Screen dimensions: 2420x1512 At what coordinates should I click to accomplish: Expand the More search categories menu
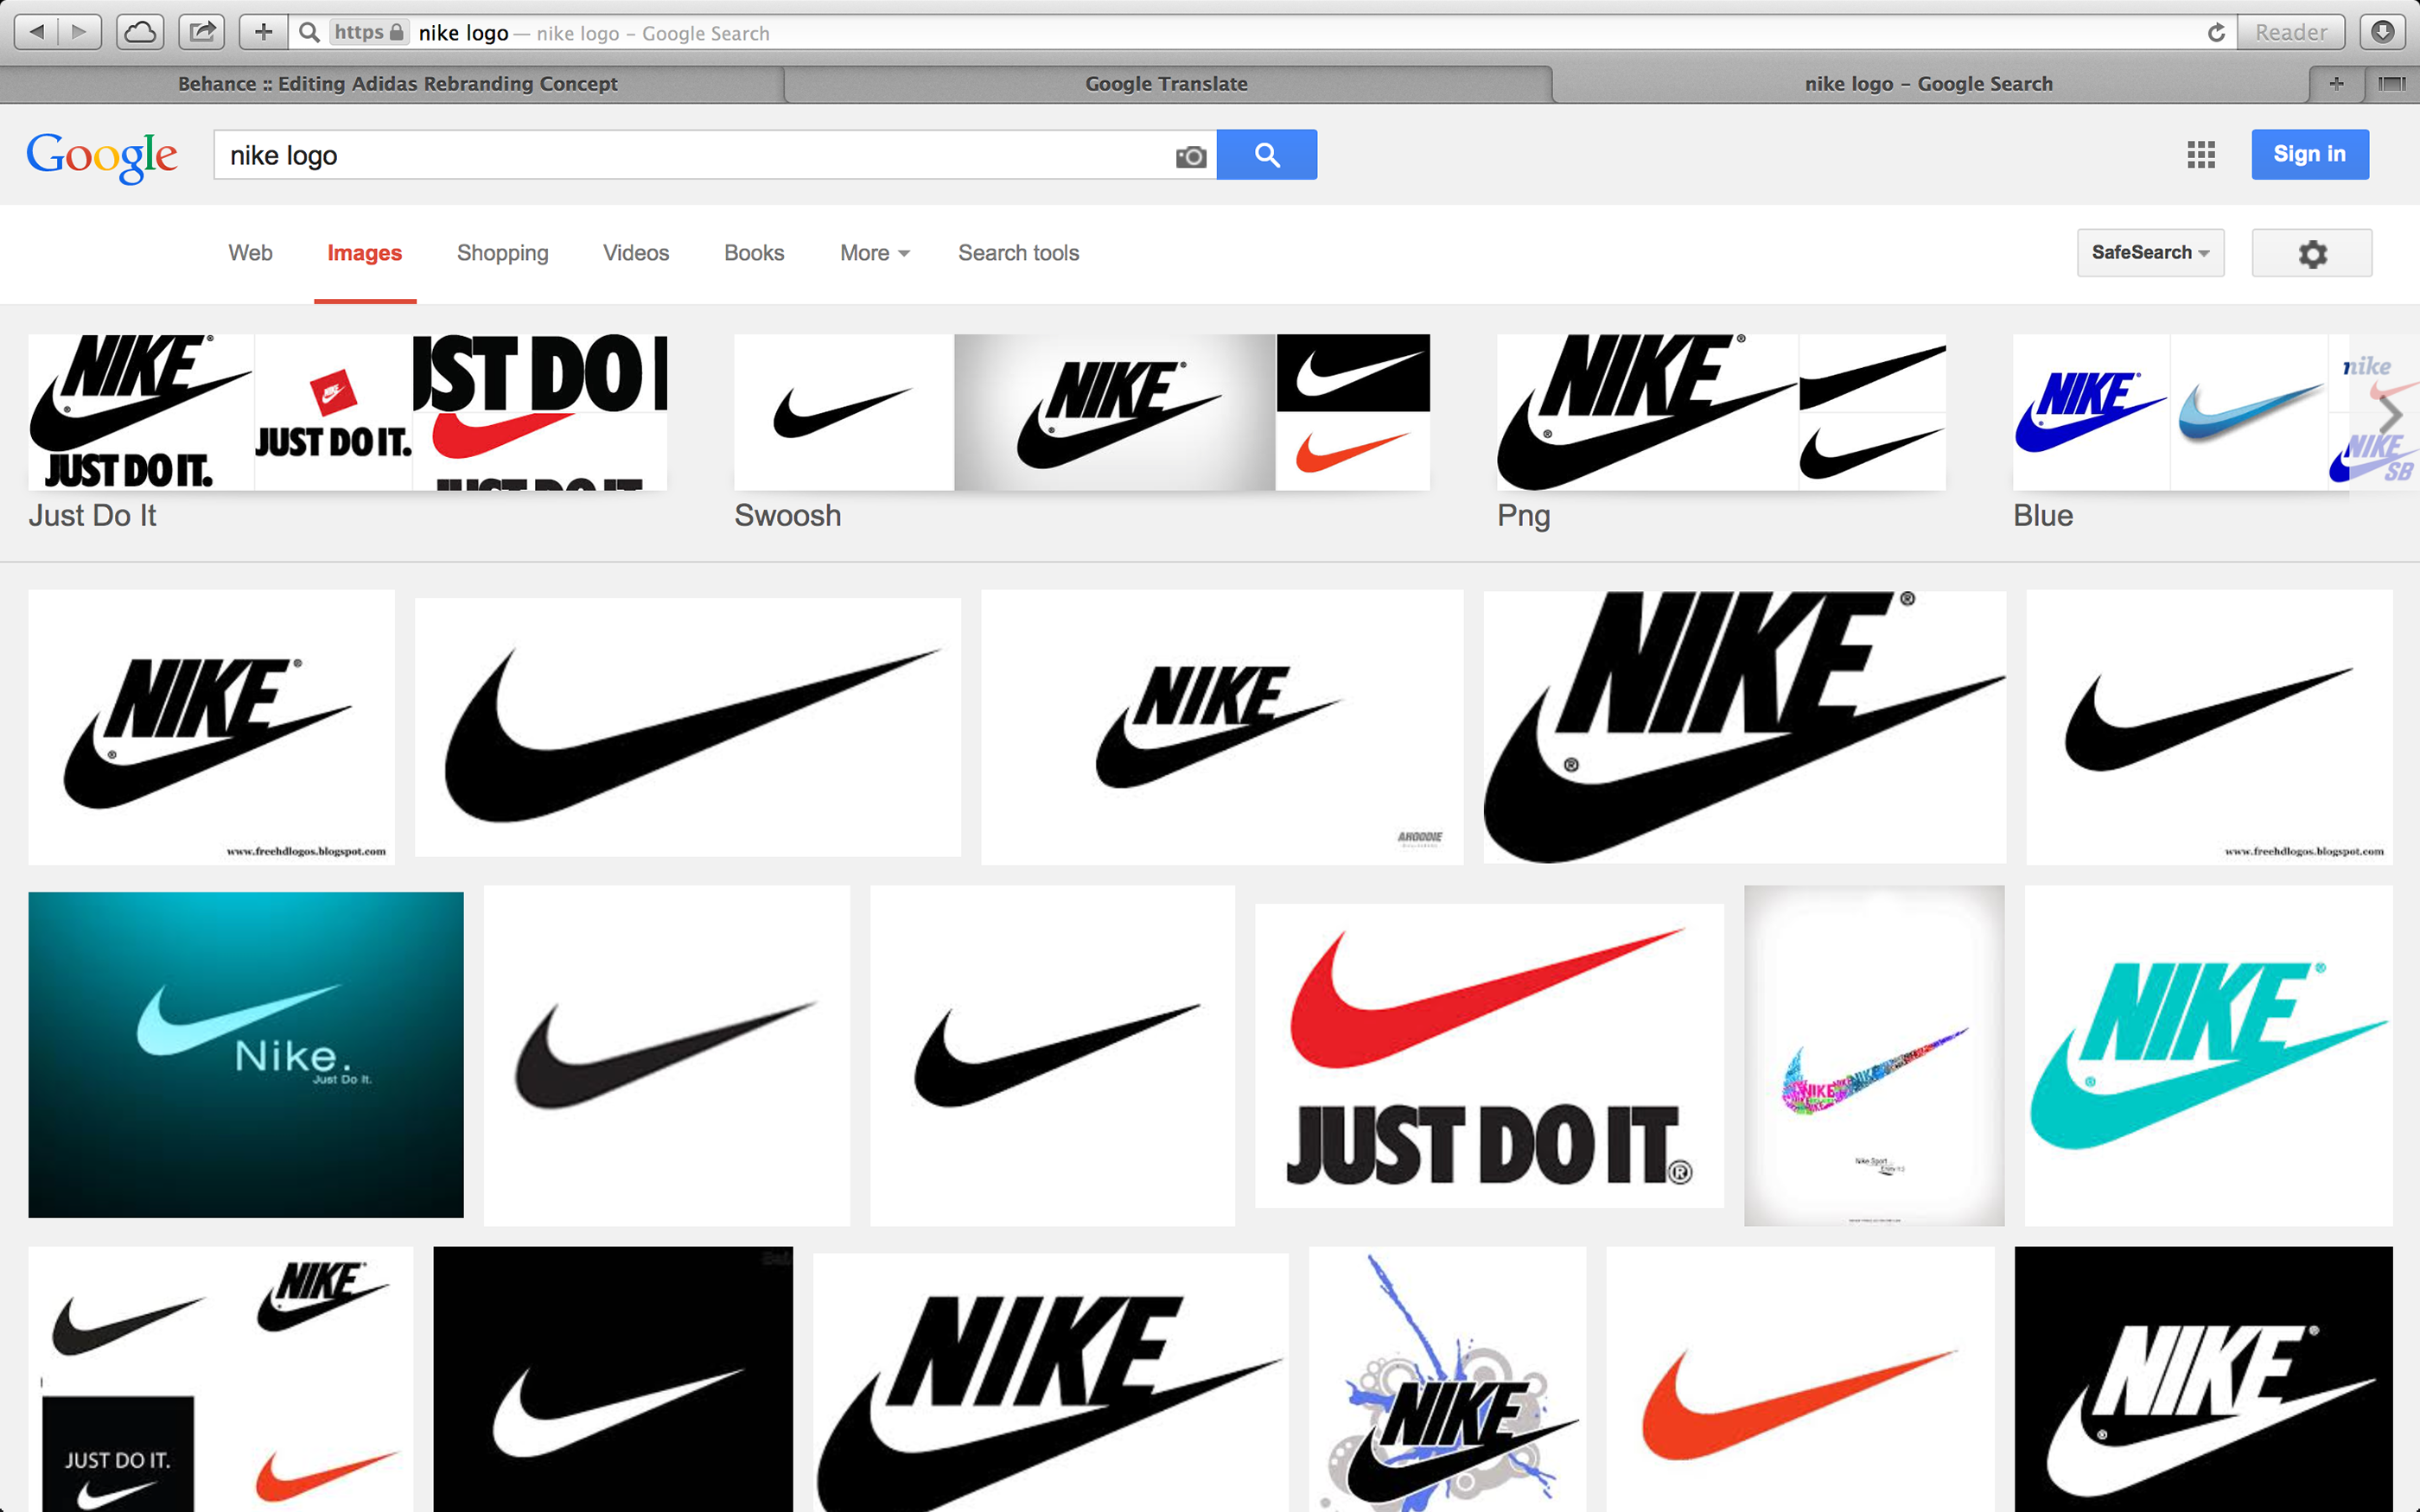874,253
